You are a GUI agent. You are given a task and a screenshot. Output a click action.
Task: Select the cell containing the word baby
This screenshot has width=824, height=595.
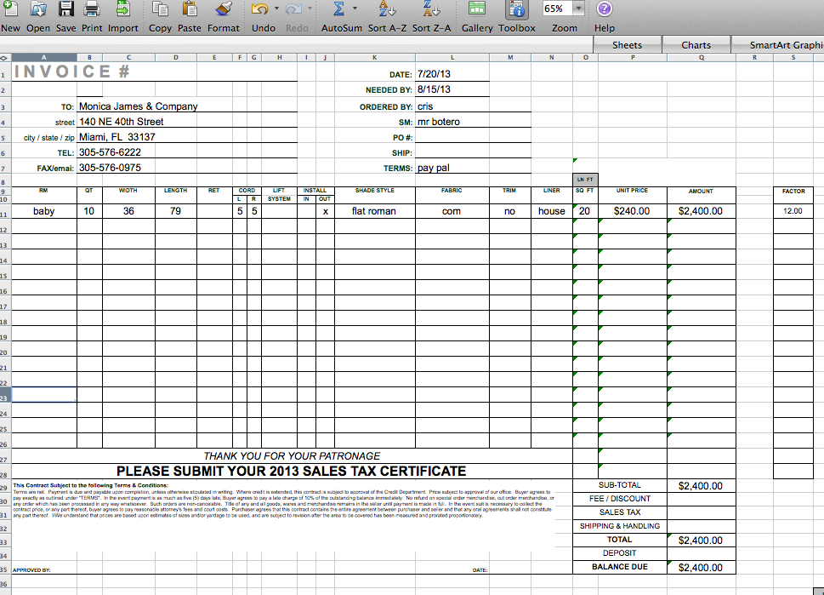44,210
